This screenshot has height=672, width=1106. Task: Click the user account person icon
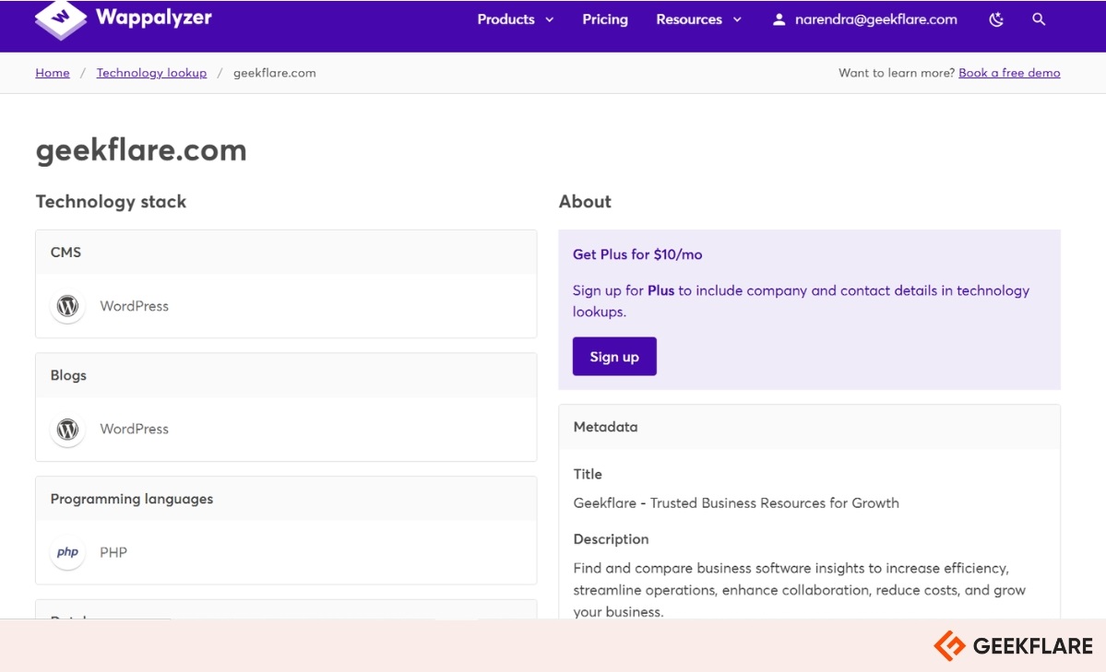779,19
